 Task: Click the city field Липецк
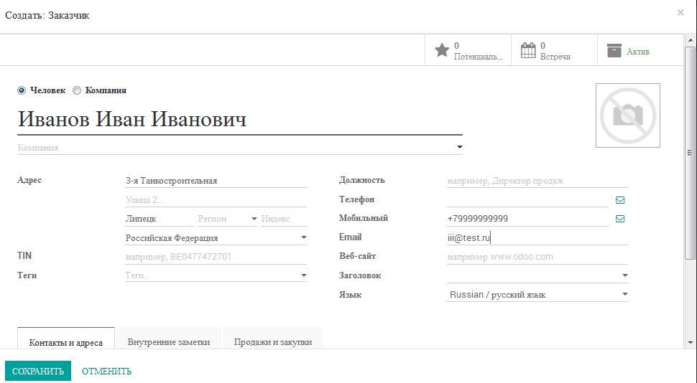(159, 219)
